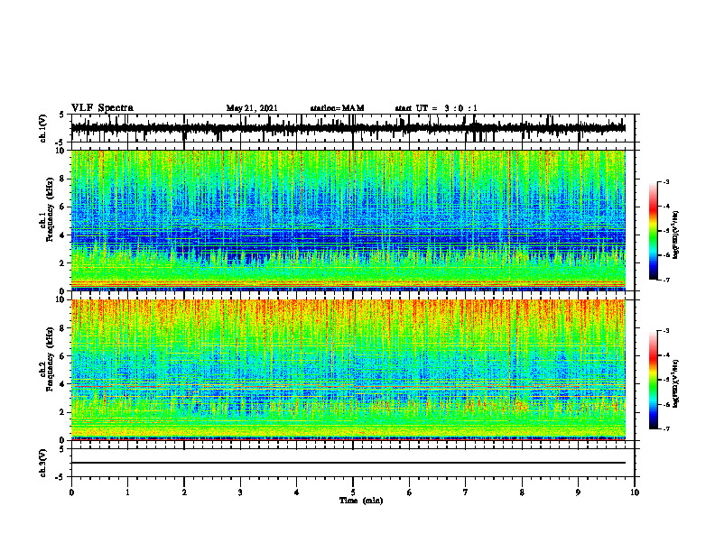Click the ch.1 "Frequency (kHz)" axis label
Viewport: 715px width, 552px height.
[x=51, y=209]
